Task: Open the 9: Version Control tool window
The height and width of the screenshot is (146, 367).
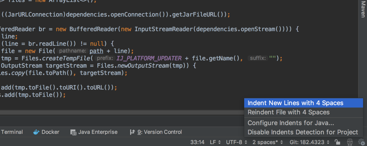Action: pyautogui.click(x=156, y=132)
